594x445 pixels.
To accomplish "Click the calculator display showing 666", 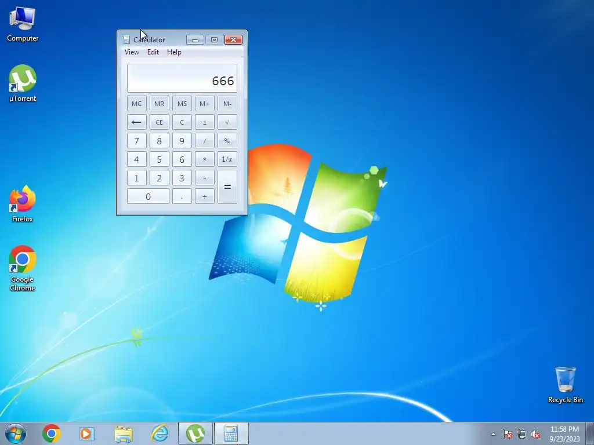I will (182, 78).
